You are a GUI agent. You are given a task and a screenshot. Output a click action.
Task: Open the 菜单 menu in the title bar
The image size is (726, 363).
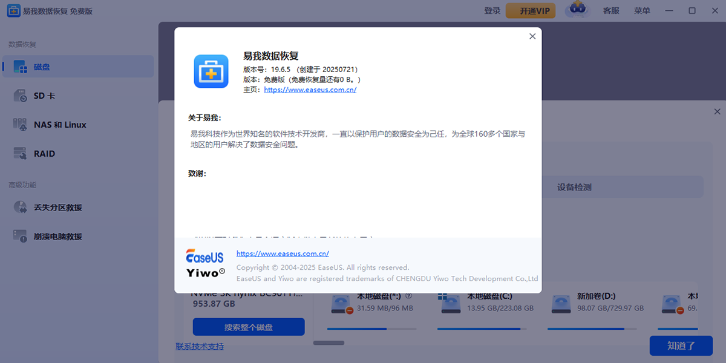coord(641,10)
